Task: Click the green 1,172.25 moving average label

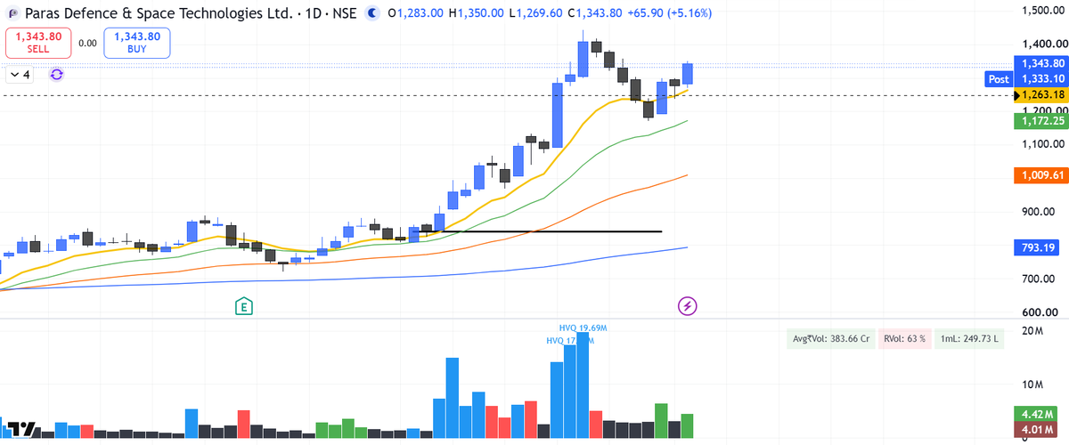Action: pyautogui.click(x=1040, y=120)
